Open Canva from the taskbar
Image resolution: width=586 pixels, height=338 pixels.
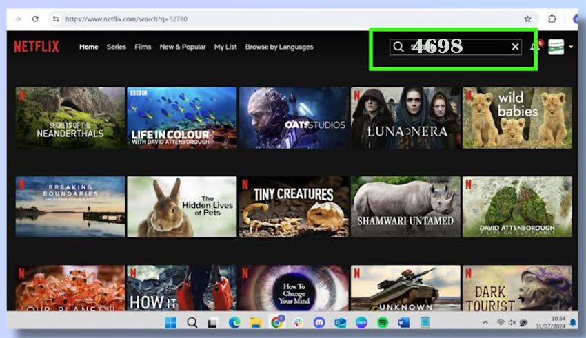coord(361,322)
